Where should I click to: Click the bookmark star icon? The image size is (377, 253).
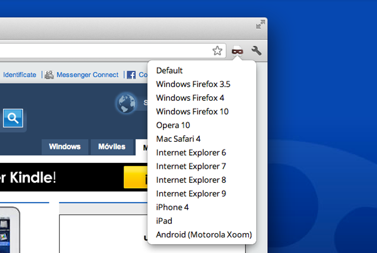tap(217, 50)
